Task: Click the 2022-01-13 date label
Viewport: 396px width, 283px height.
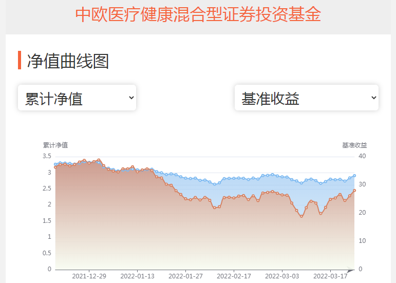Action: [137, 276]
